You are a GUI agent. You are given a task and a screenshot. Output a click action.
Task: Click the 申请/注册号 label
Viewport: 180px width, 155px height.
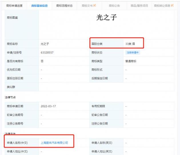point(14,53)
